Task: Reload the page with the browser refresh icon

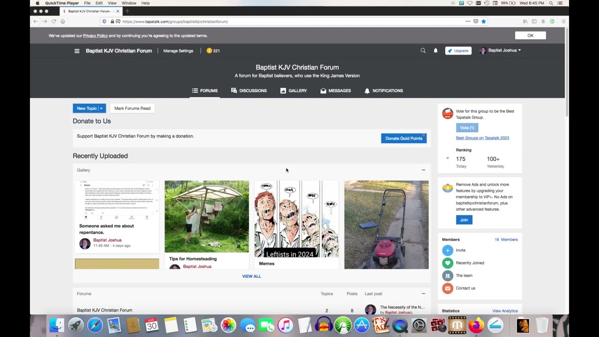Action: (x=54, y=22)
